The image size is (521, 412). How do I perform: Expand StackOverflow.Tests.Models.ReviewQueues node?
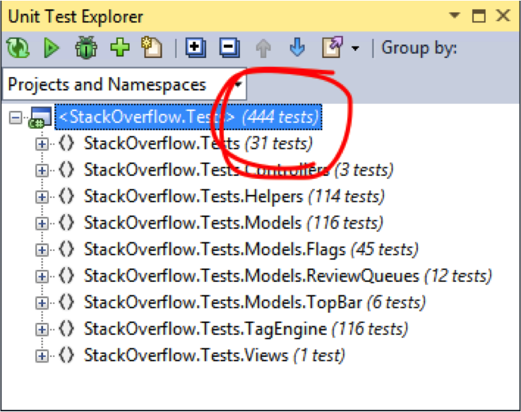tap(42, 276)
